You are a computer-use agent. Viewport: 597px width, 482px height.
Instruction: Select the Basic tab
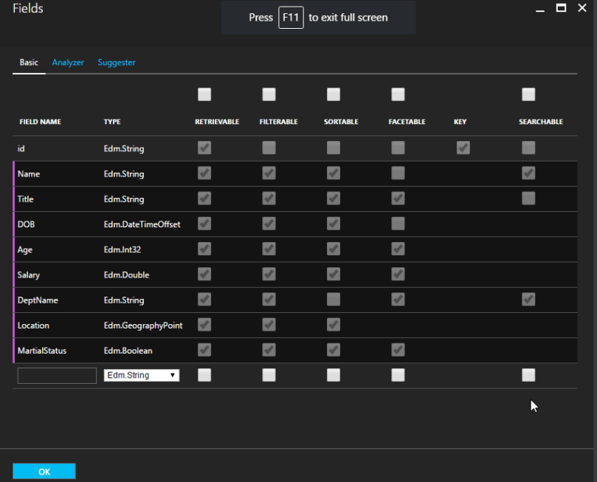29,63
